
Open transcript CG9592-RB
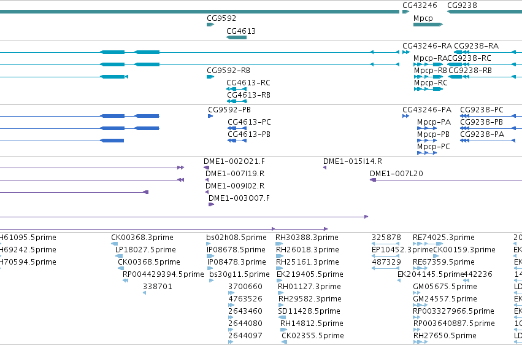pyautogui.click(x=210, y=77)
